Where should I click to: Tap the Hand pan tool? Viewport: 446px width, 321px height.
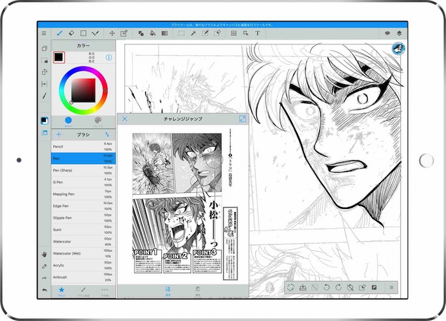[45, 253]
